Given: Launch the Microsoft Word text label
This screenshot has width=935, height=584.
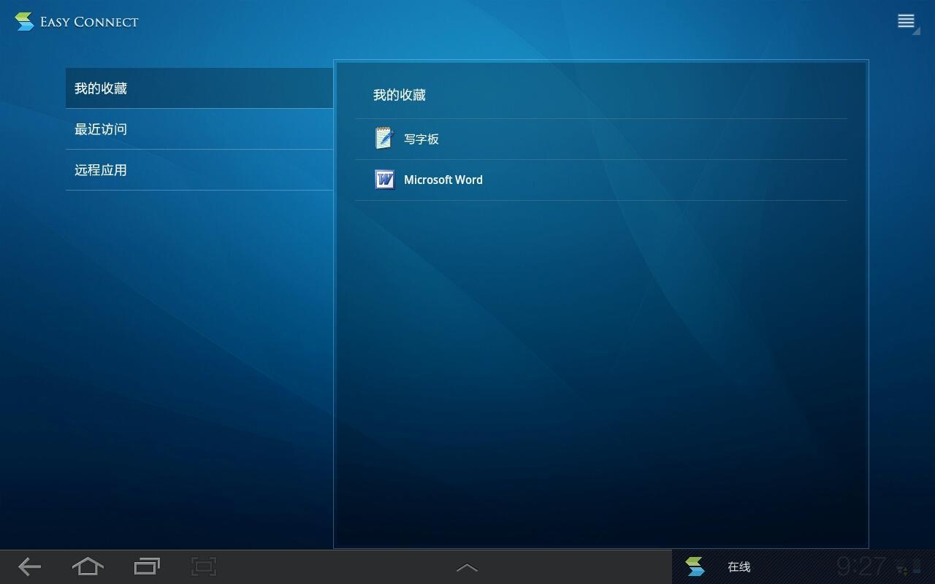Looking at the screenshot, I should pyautogui.click(x=443, y=180).
